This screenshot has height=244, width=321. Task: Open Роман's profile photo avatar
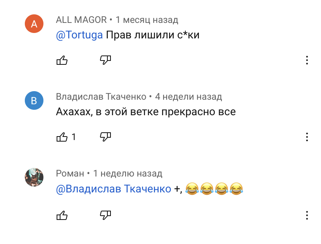pyautogui.click(x=34, y=178)
